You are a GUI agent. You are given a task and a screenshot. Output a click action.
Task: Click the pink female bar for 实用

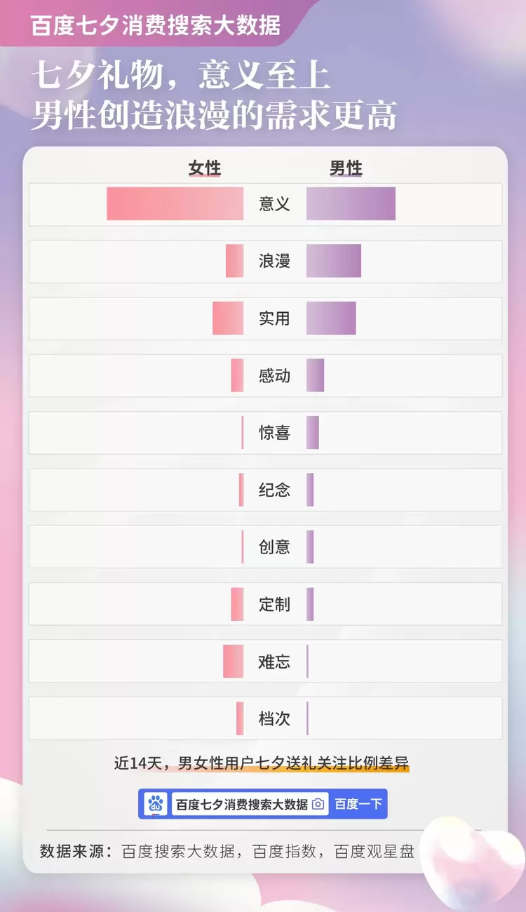click(228, 318)
